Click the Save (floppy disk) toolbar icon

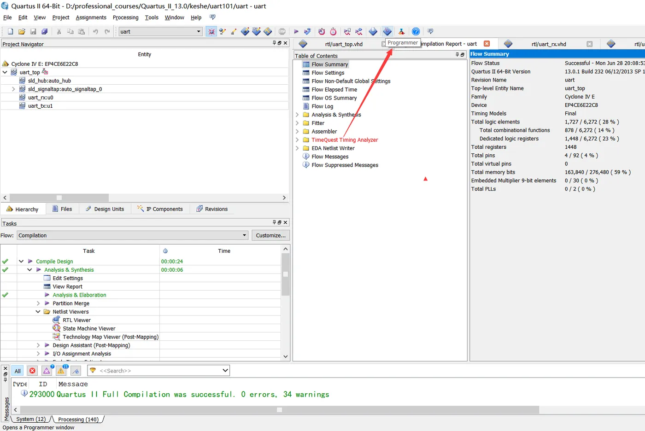point(33,31)
